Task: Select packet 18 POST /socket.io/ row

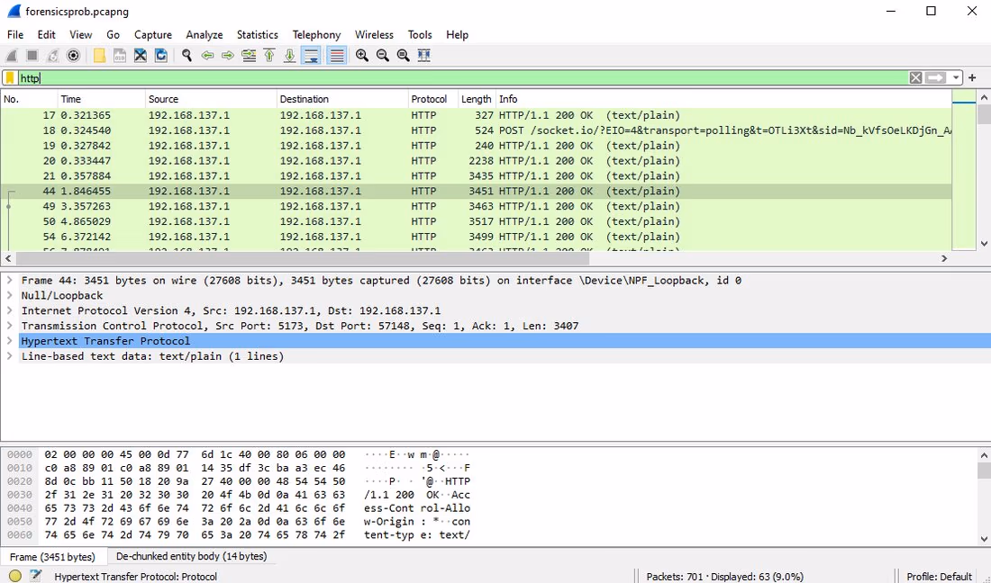Action: click(476, 130)
